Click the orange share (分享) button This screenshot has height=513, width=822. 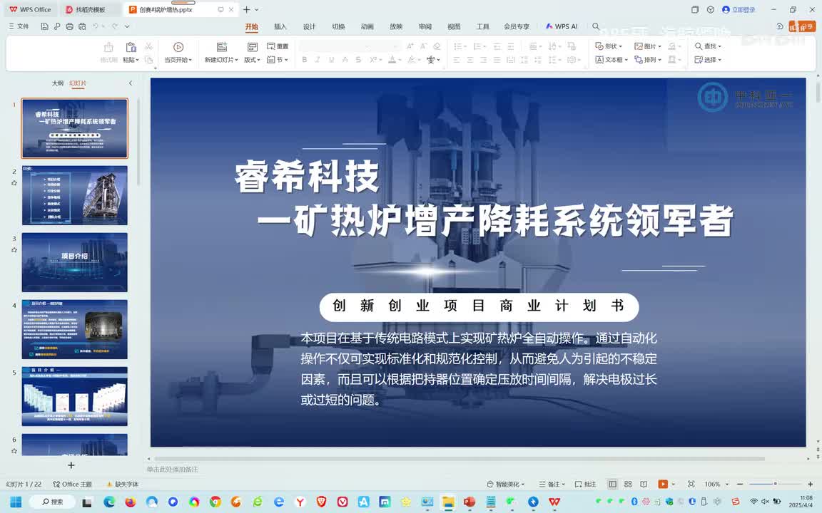coord(803,26)
